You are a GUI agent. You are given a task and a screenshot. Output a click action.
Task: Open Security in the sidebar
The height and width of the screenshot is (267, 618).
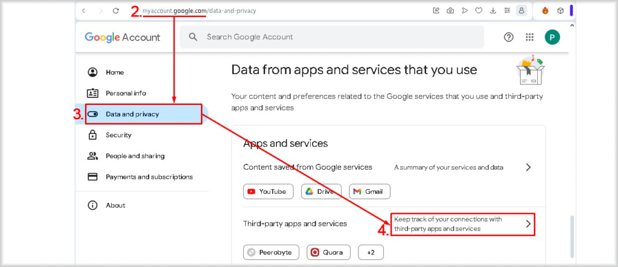(142, 135)
